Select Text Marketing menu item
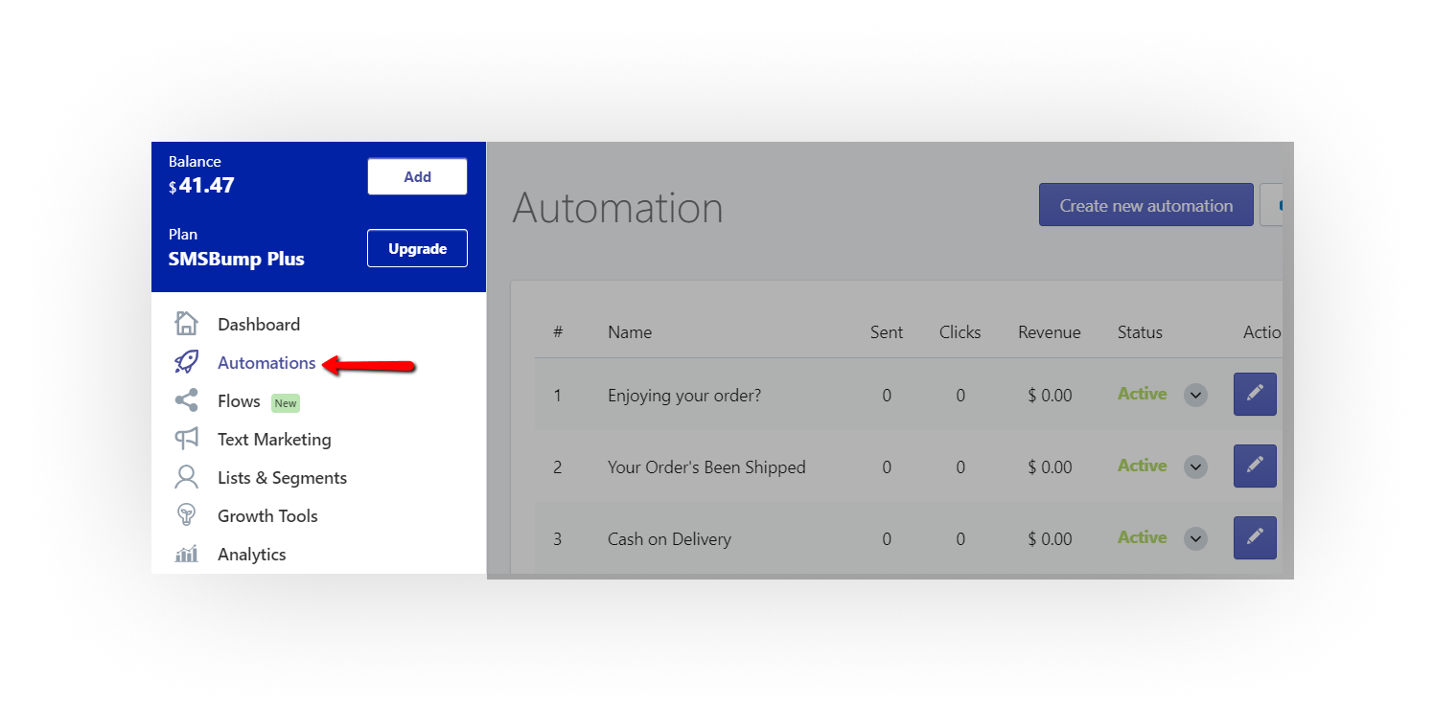Screen dimensions: 1434x728 (274, 440)
